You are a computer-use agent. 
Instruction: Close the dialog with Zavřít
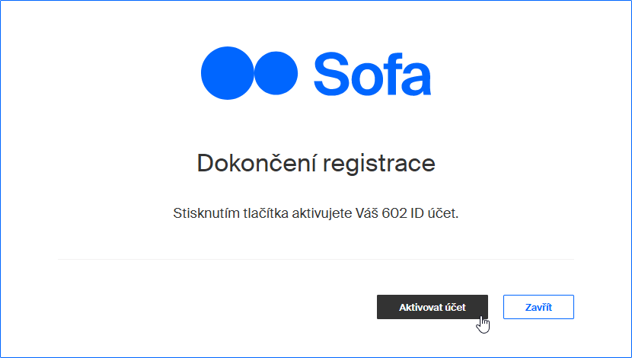tap(538, 307)
